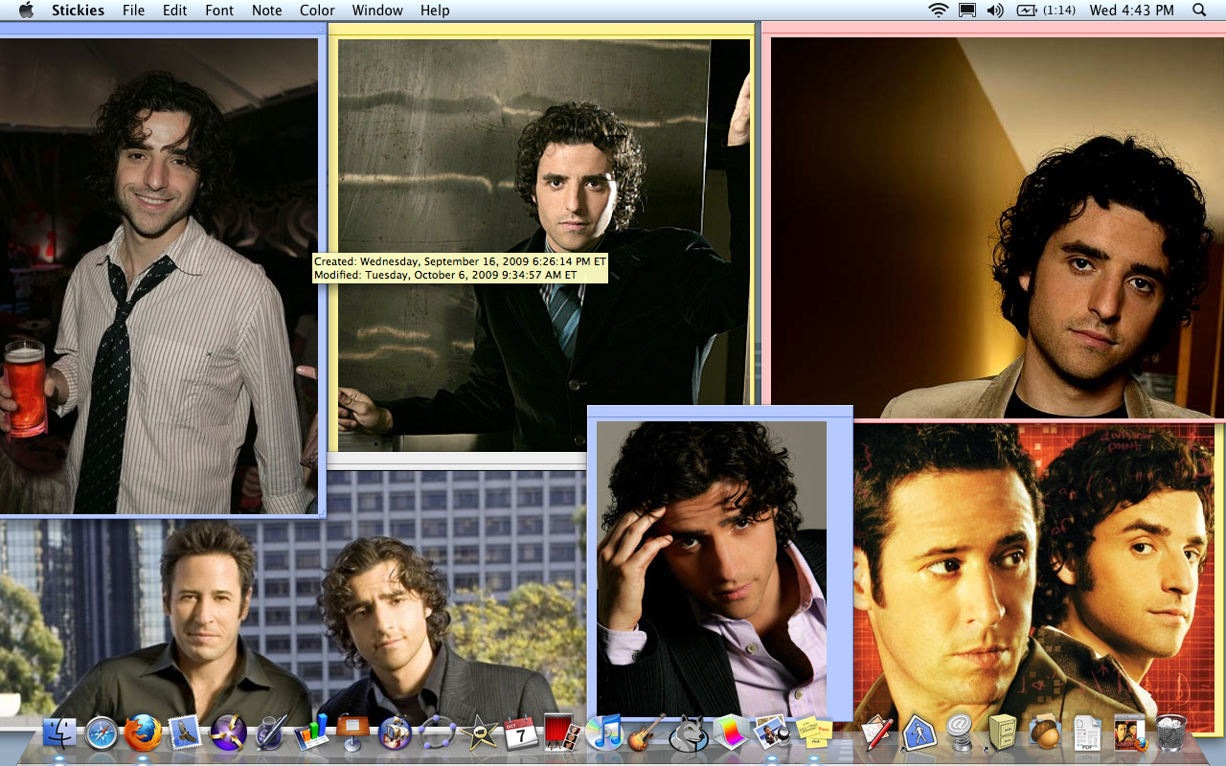Screen dimensions: 1226x766
Task: Open the Wi-Fi status menu
Action: tap(938, 11)
